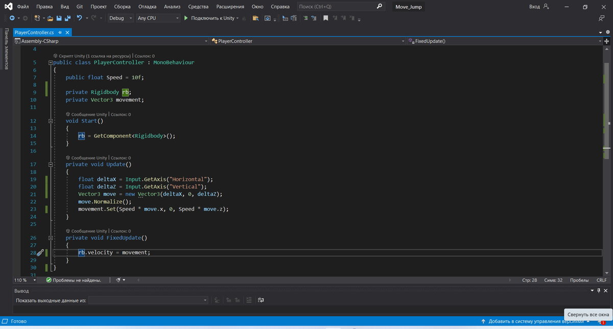The width and height of the screenshot is (613, 329).
Task: Close the PlayerController.cs tab
Action: (67, 32)
